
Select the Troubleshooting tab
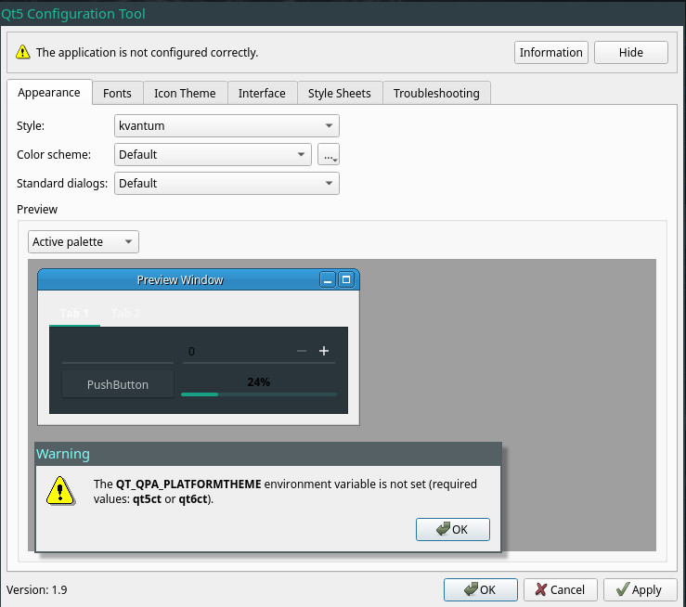(436, 93)
